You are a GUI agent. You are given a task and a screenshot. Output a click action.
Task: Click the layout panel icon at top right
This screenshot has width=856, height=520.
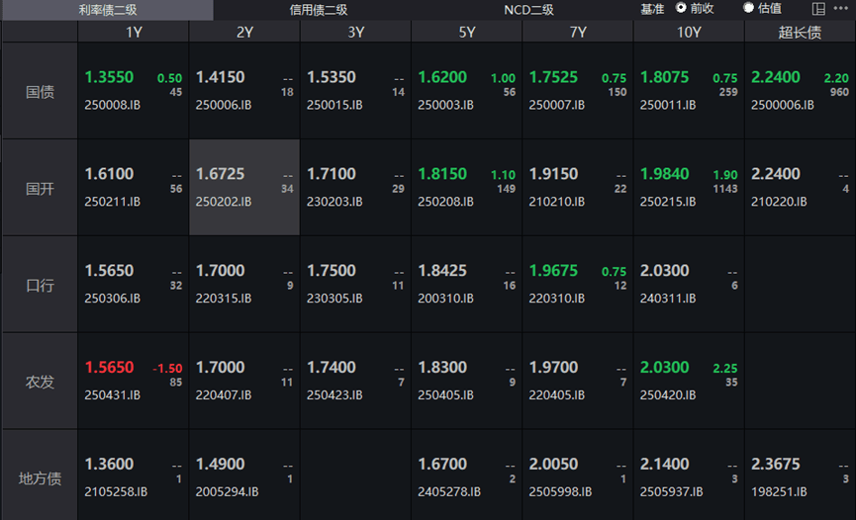coord(818,9)
